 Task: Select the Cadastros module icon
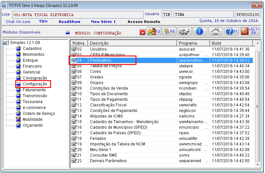(x=18, y=49)
